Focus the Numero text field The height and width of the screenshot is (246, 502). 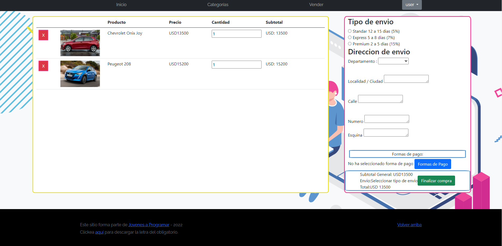coord(387,119)
